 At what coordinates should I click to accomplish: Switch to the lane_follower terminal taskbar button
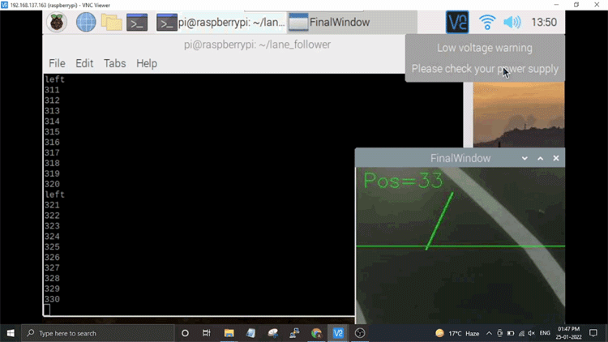221,22
